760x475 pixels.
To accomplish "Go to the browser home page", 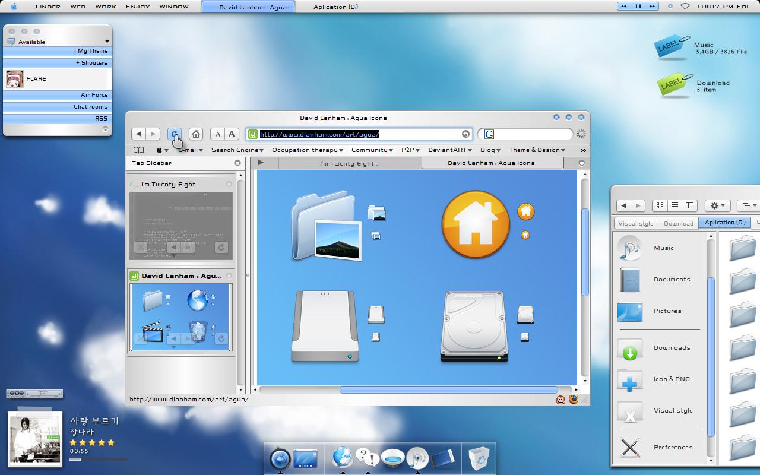I will (x=196, y=134).
